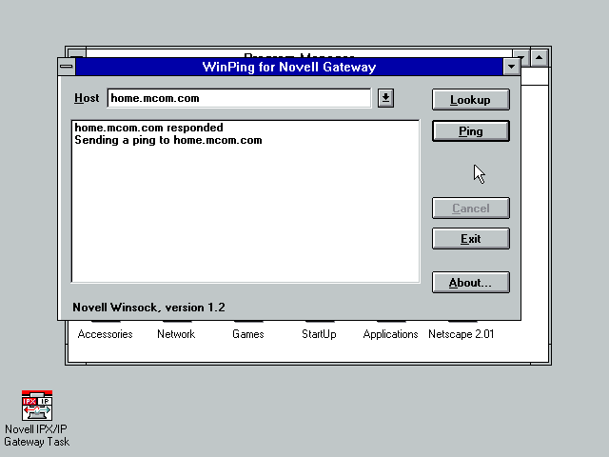
Task: Send a ping with the Ping button
Action: click(471, 131)
